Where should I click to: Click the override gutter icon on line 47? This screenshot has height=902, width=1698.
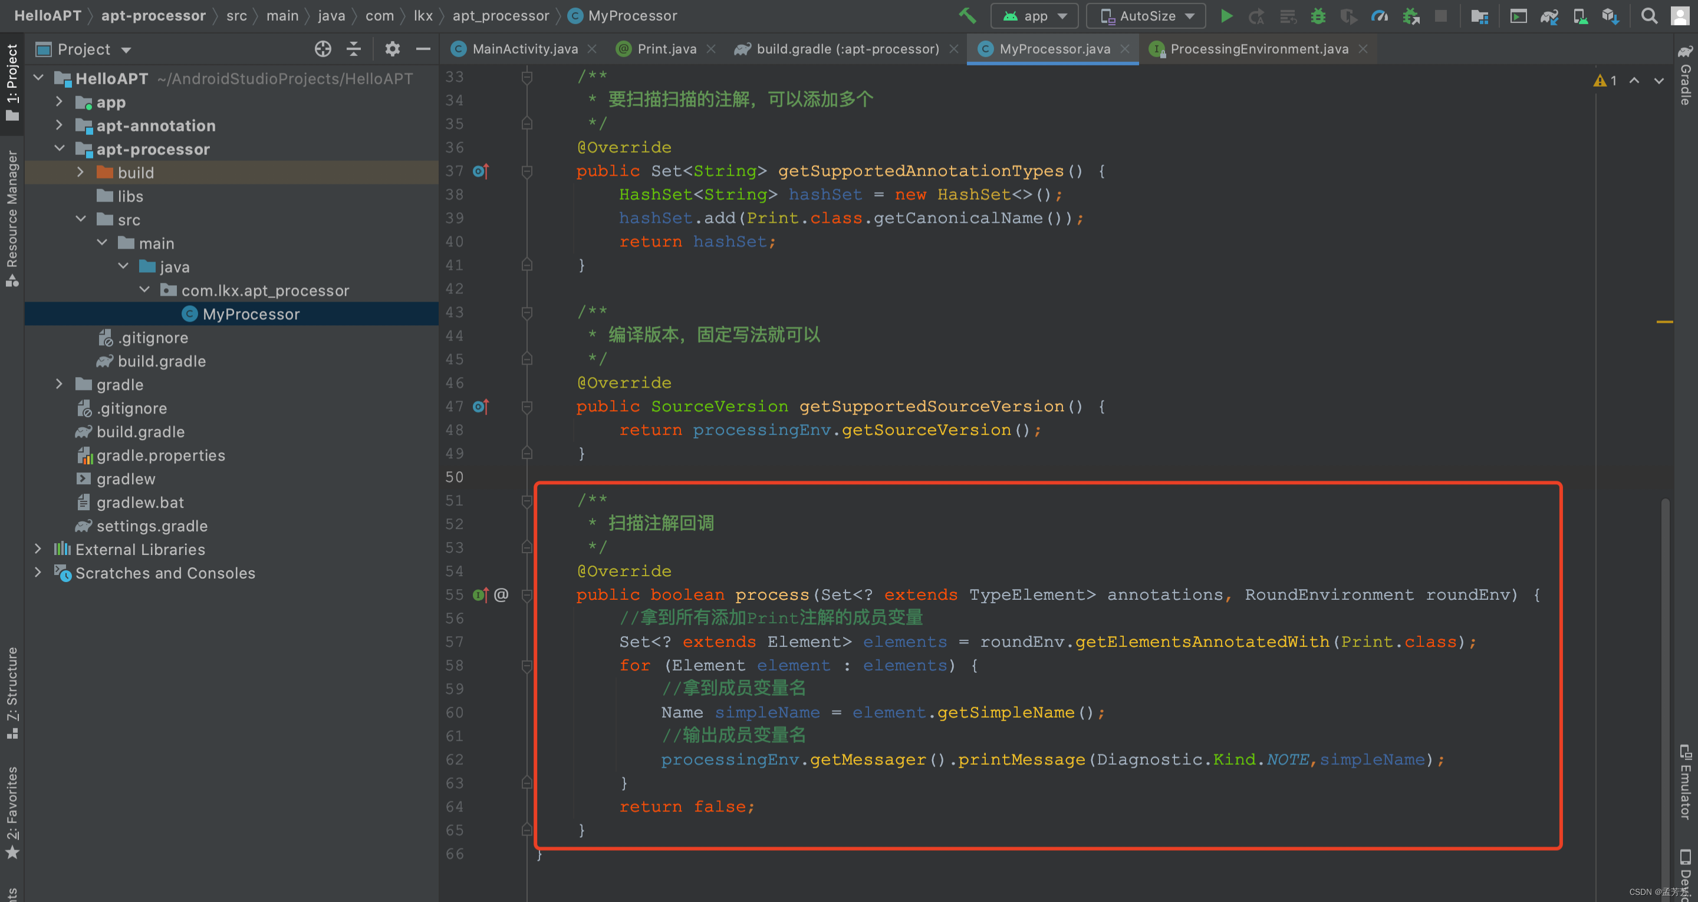click(481, 407)
